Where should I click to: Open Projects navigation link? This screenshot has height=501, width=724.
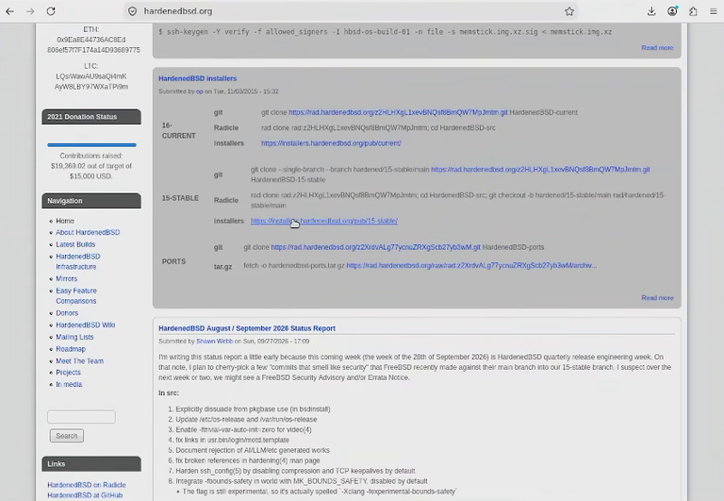68,372
